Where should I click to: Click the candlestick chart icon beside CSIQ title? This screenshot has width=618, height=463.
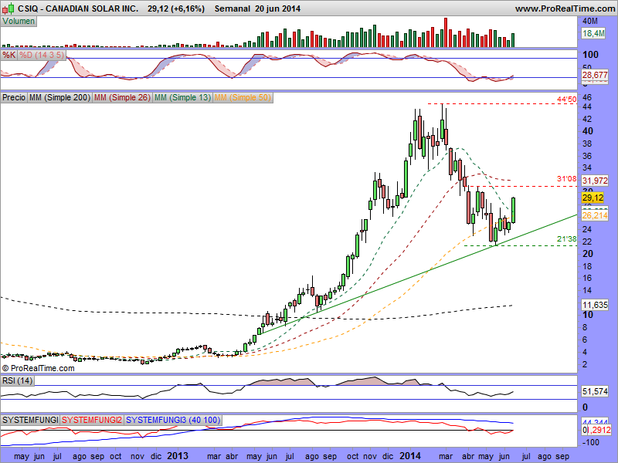tap(8, 8)
